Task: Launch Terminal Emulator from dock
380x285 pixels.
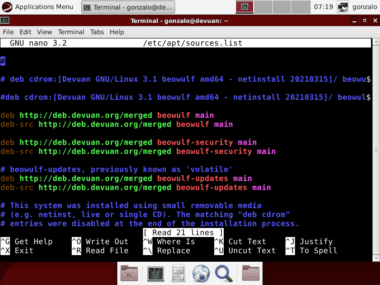Action: point(156,274)
